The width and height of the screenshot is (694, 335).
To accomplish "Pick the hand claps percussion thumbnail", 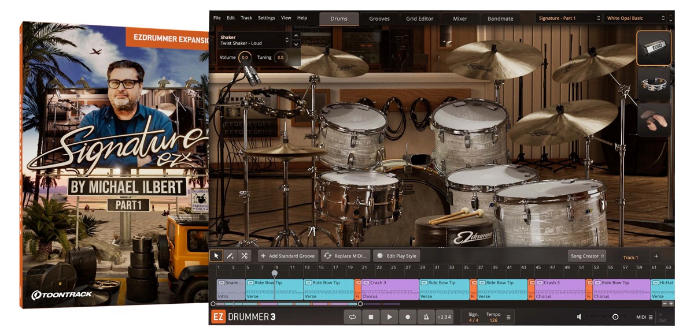I will 654,120.
